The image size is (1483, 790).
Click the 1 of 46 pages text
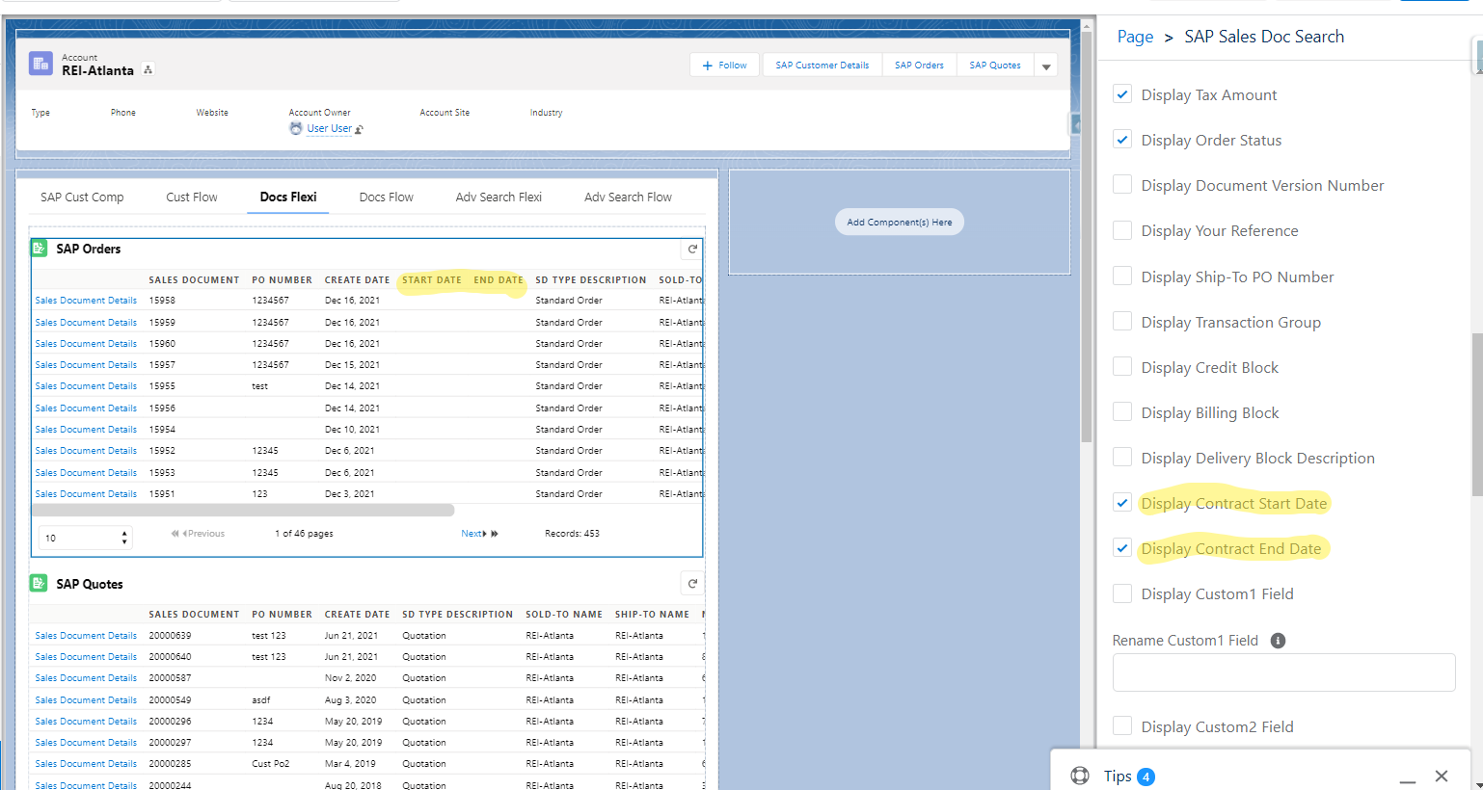[304, 534]
